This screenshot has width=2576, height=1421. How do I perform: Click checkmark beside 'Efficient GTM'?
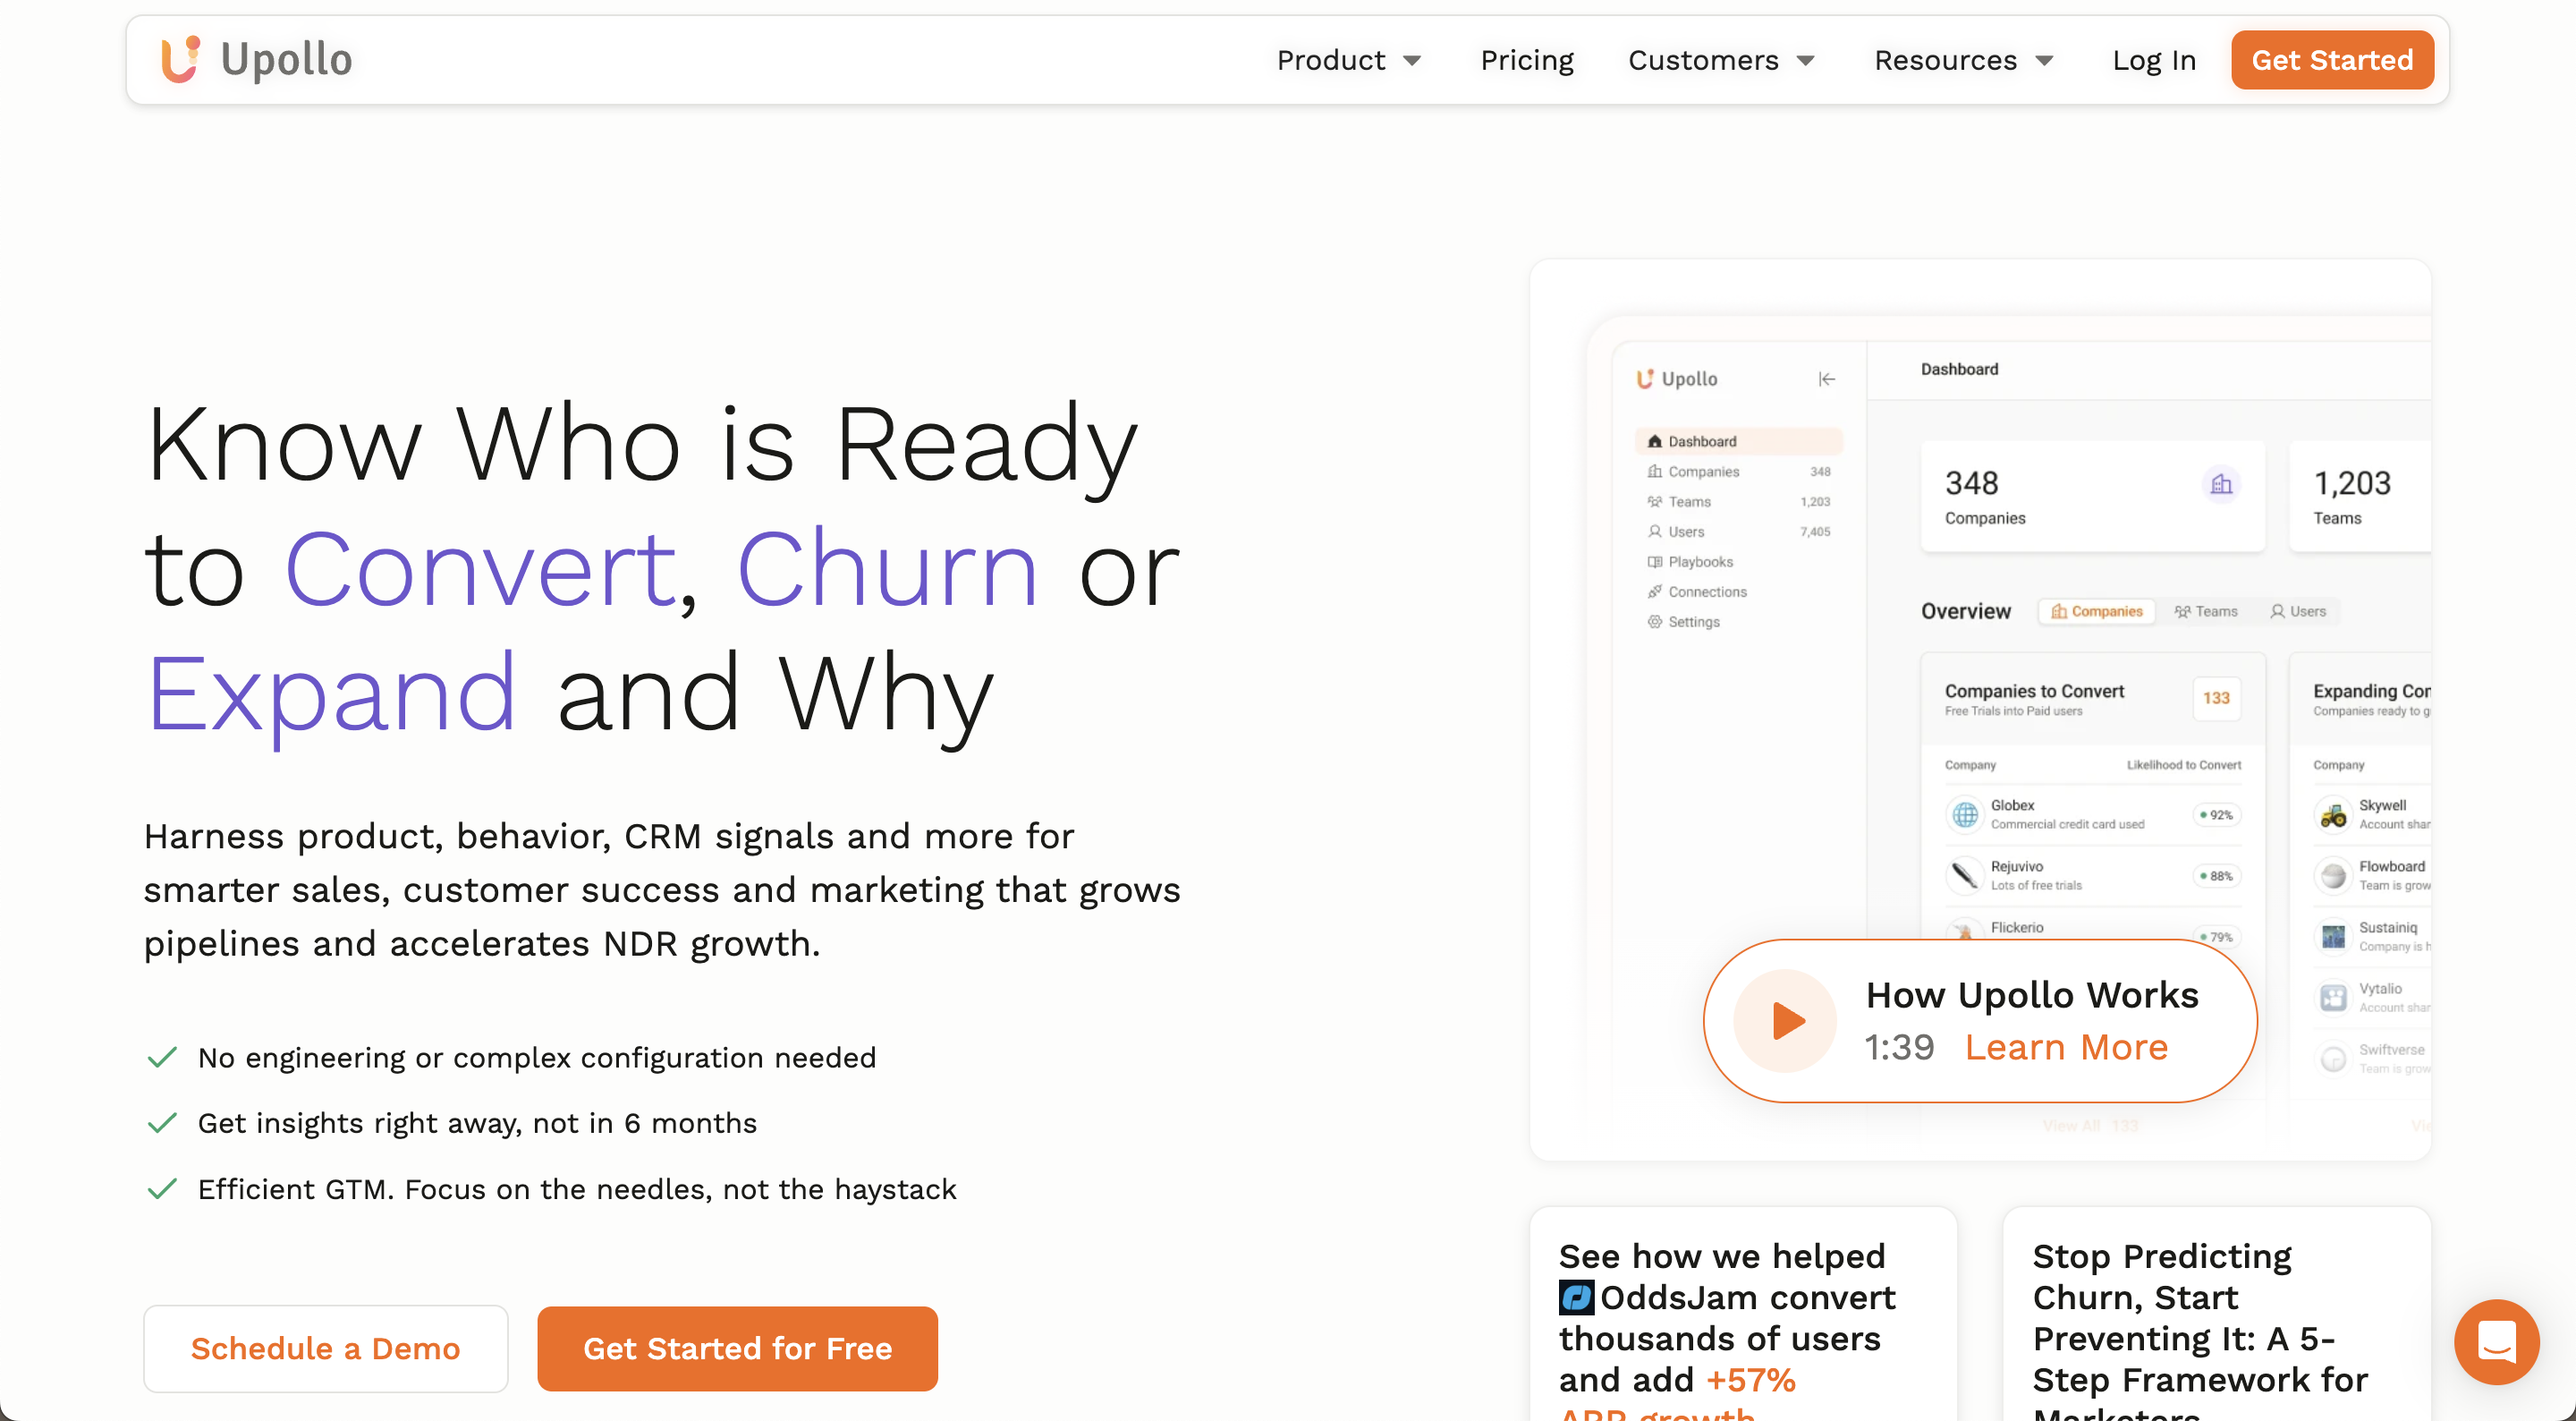162,1189
